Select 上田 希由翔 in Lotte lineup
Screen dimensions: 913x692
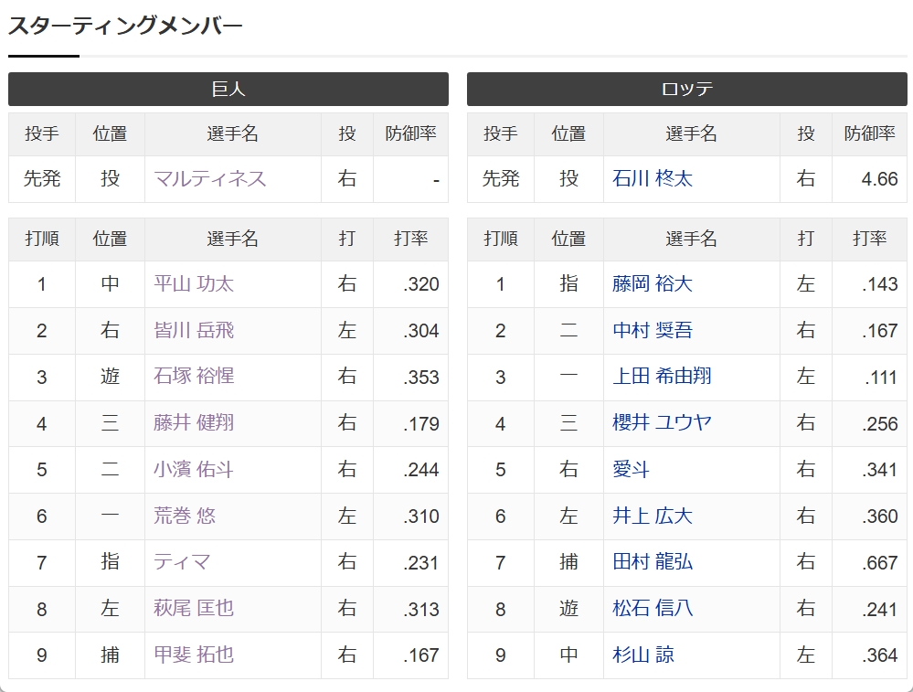[662, 377]
